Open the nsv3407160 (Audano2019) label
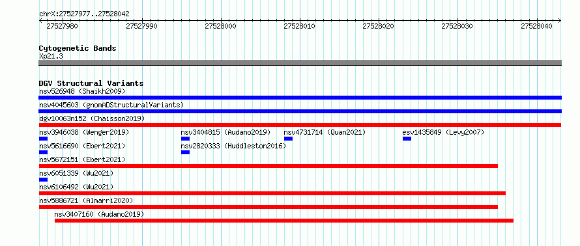The width and height of the screenshot is (580, 246). pos(99,214)
